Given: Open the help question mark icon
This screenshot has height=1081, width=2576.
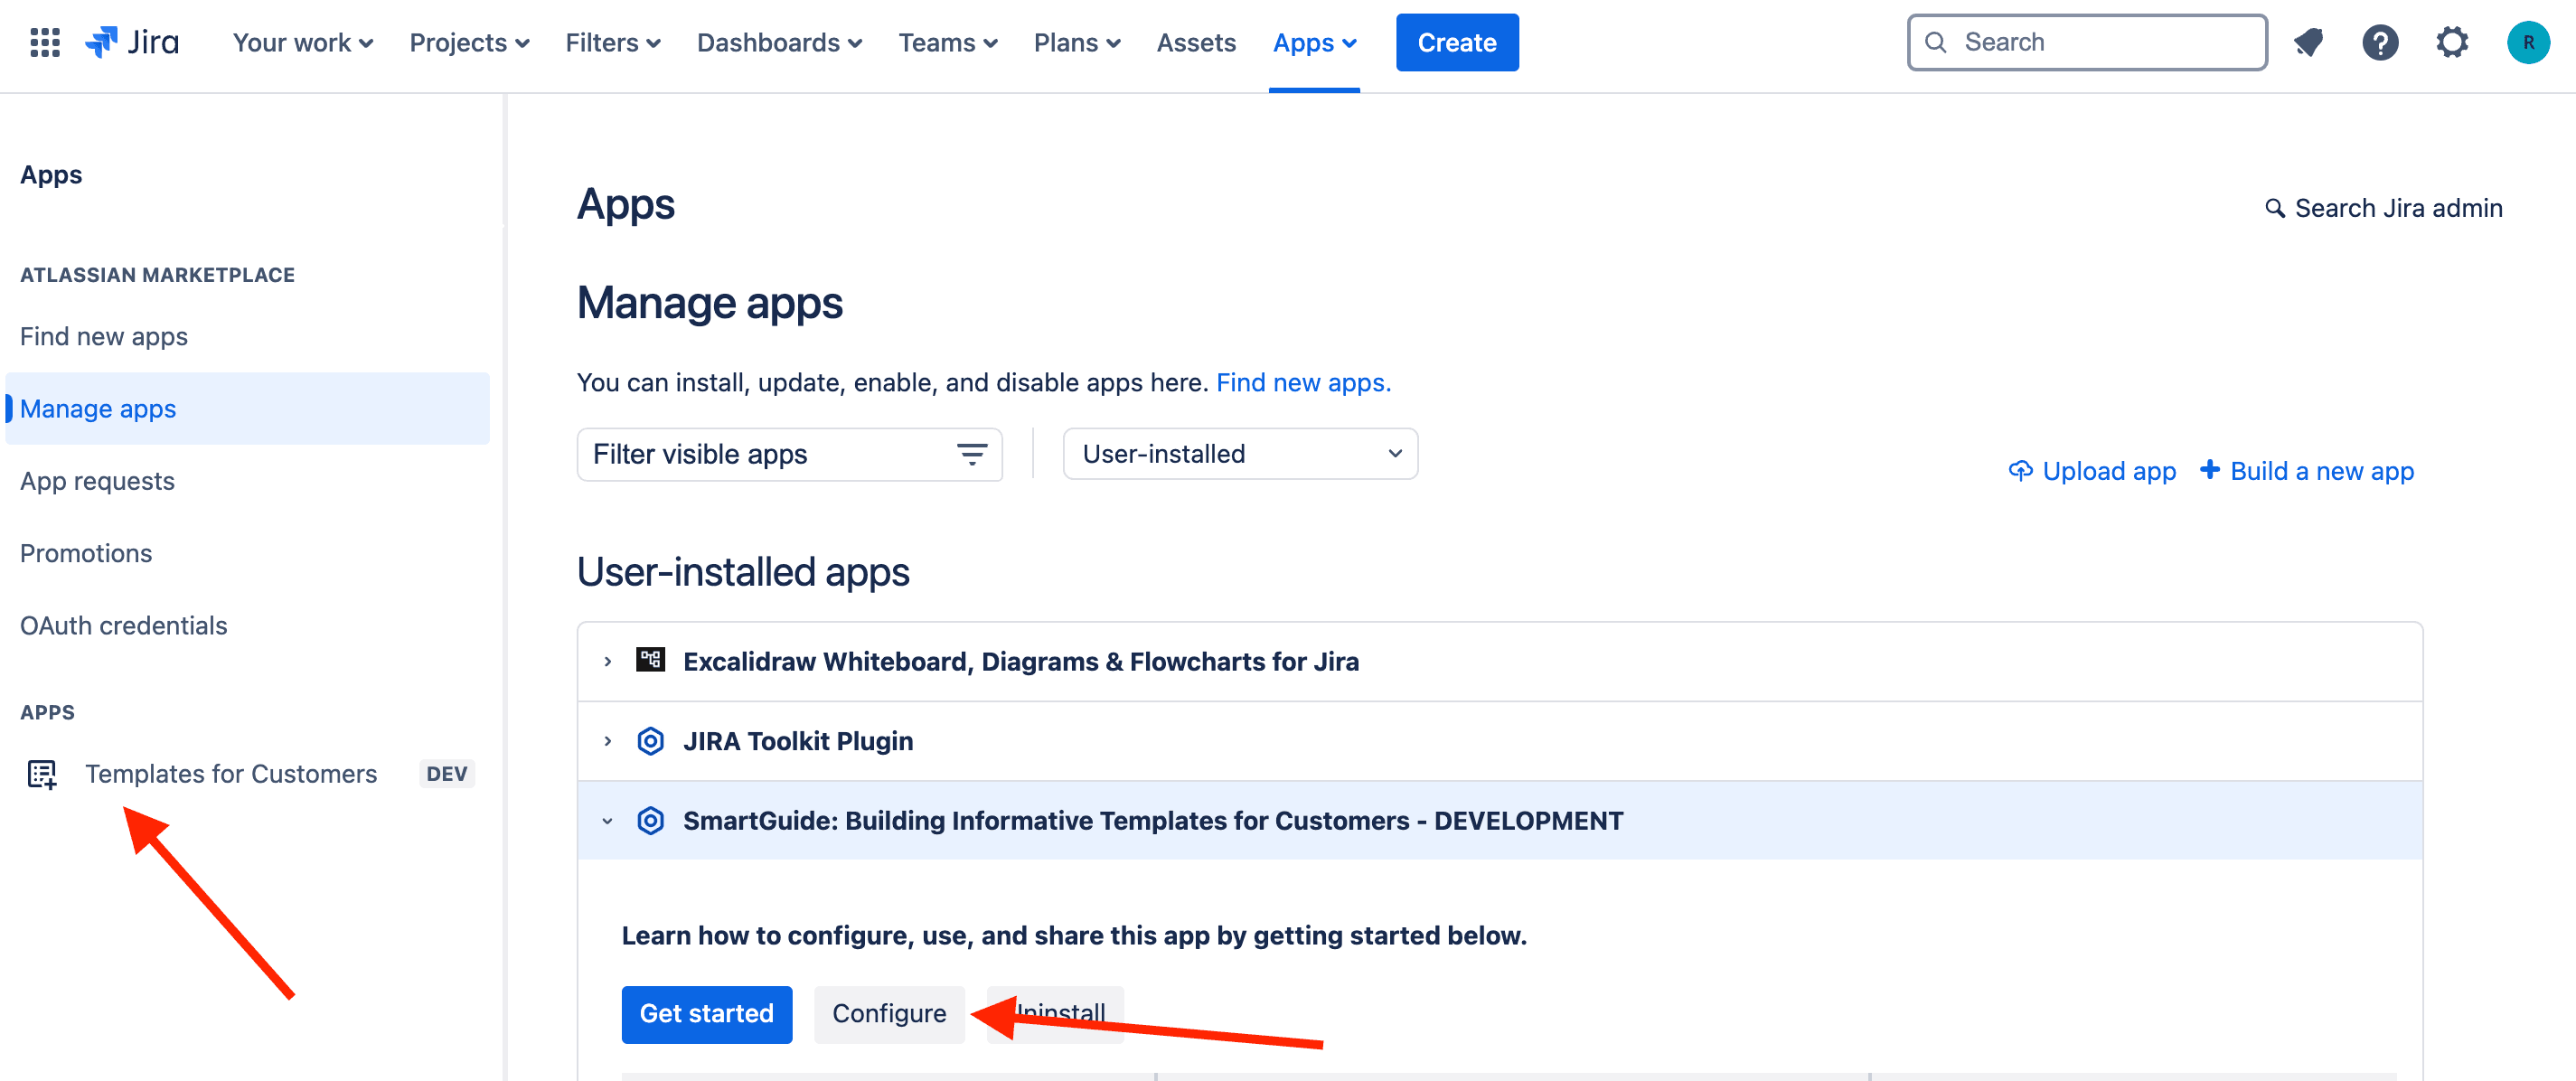Looking at the screenshot, I should [x=2380, y=42].
